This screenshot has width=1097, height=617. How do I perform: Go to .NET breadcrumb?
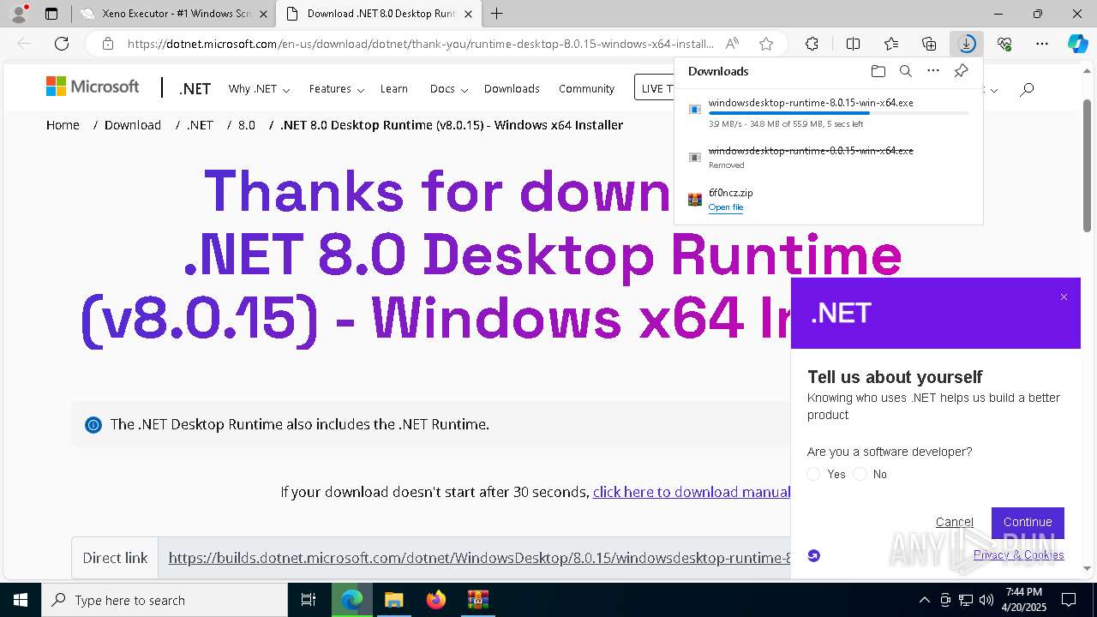pos(200,125)
